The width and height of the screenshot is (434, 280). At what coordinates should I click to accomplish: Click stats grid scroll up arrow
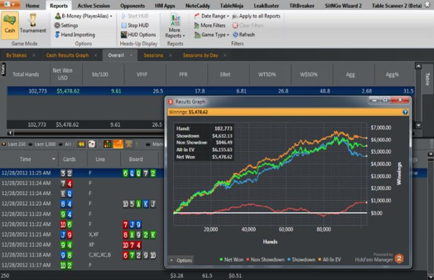pyautogui.click(x=418, y=66)
